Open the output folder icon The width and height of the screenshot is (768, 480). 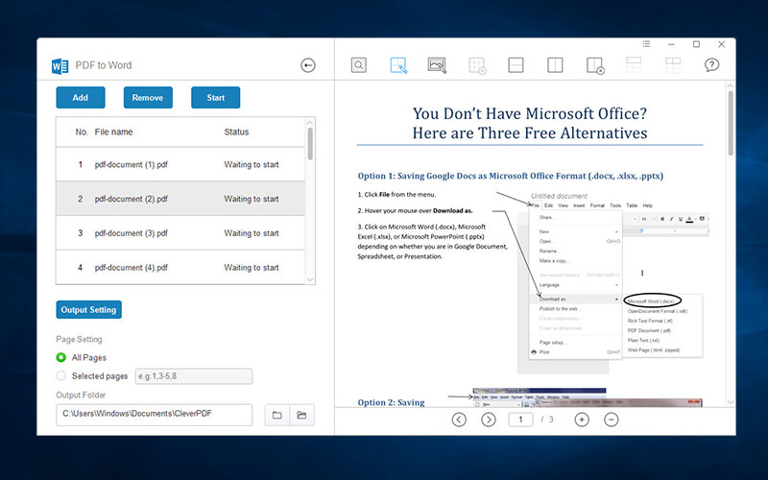[301, 415]
